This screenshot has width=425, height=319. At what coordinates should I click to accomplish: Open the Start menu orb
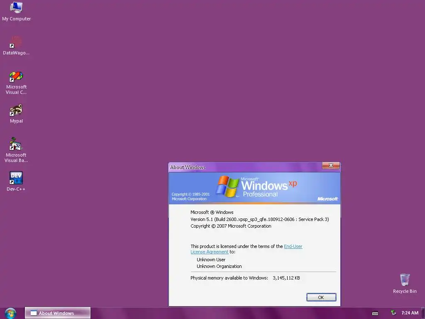pyautogui.click(x=10, y=313)
